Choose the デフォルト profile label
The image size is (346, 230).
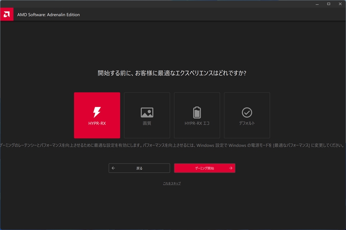(247, 123)
